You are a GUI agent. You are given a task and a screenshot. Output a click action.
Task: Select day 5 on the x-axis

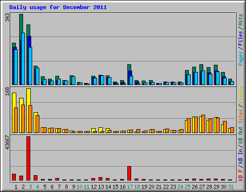45,187
